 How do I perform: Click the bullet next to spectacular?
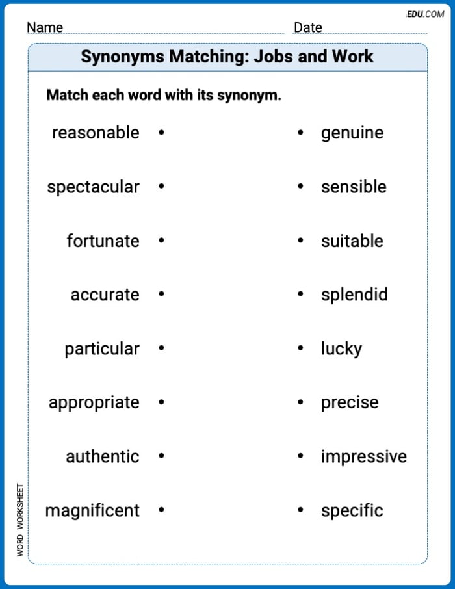coord(161,187)
